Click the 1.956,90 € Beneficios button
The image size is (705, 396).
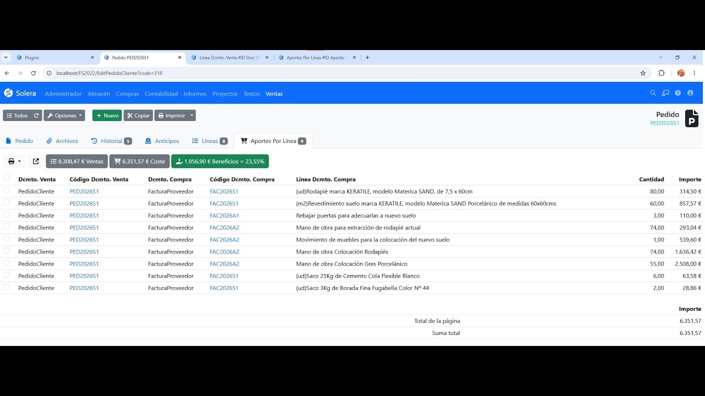tap(220, 161)
